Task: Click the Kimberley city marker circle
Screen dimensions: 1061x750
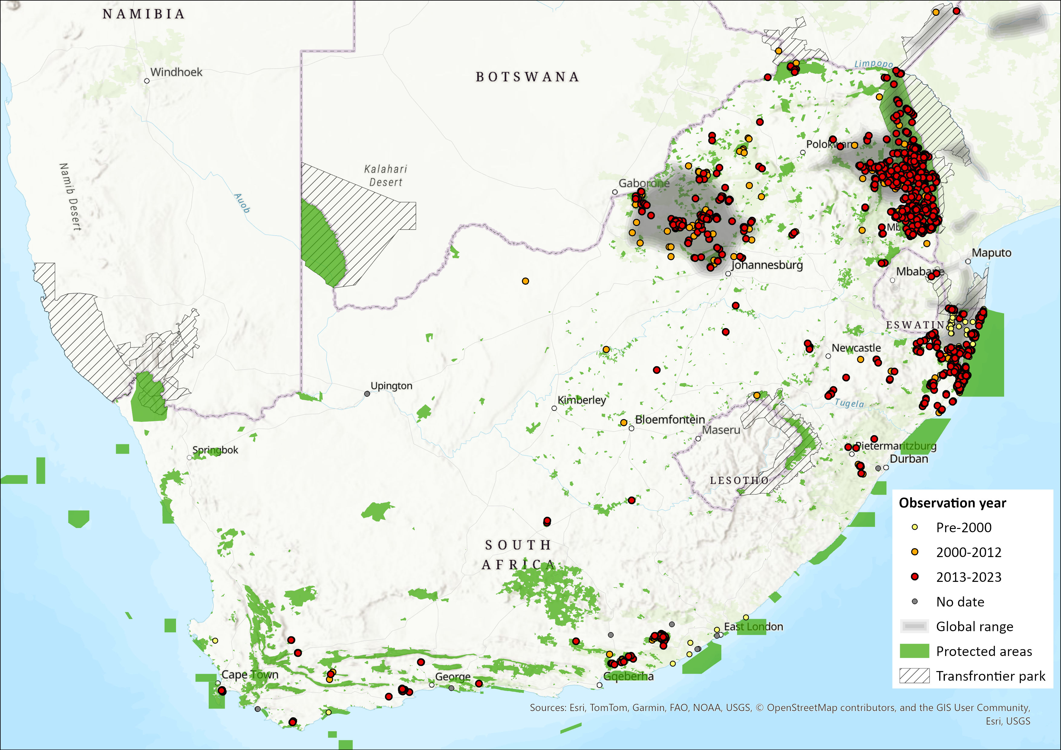Action: [x=554, y=409]
